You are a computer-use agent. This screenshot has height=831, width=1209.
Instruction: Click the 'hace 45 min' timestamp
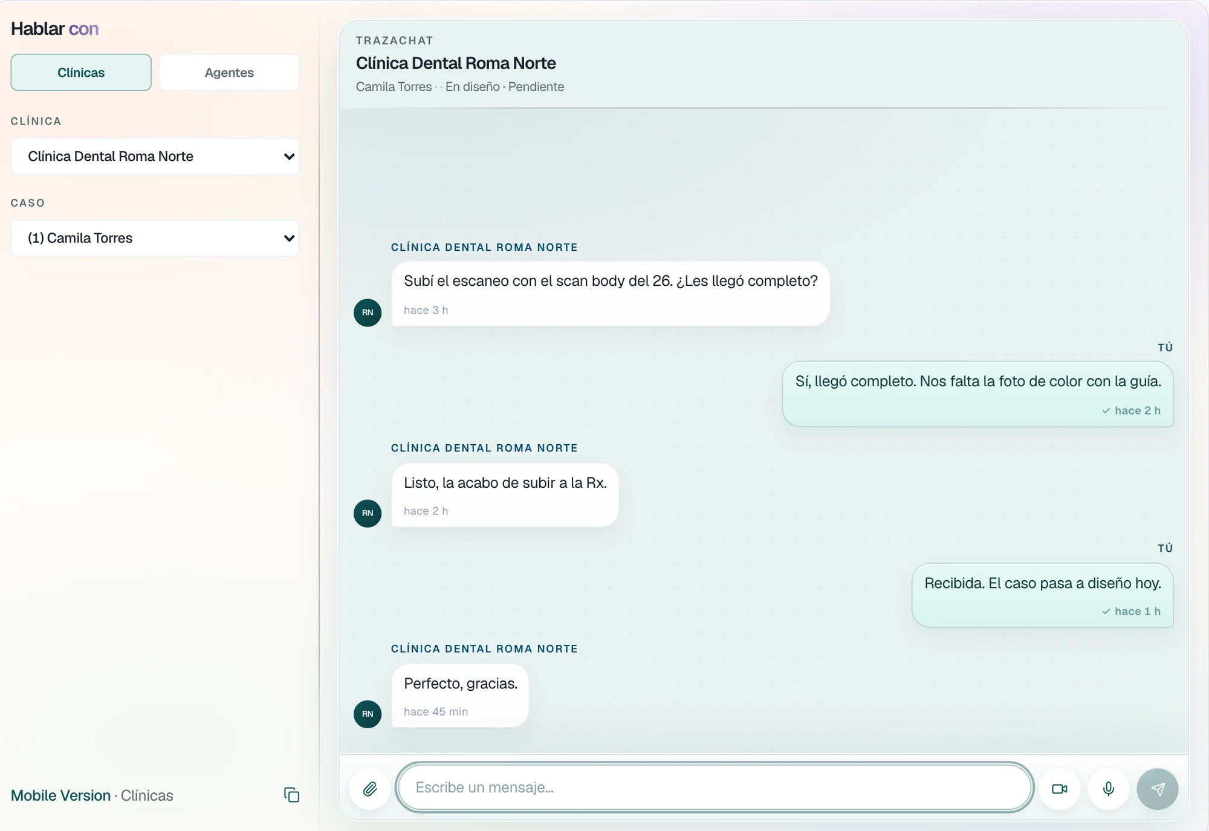pos(436,712)
